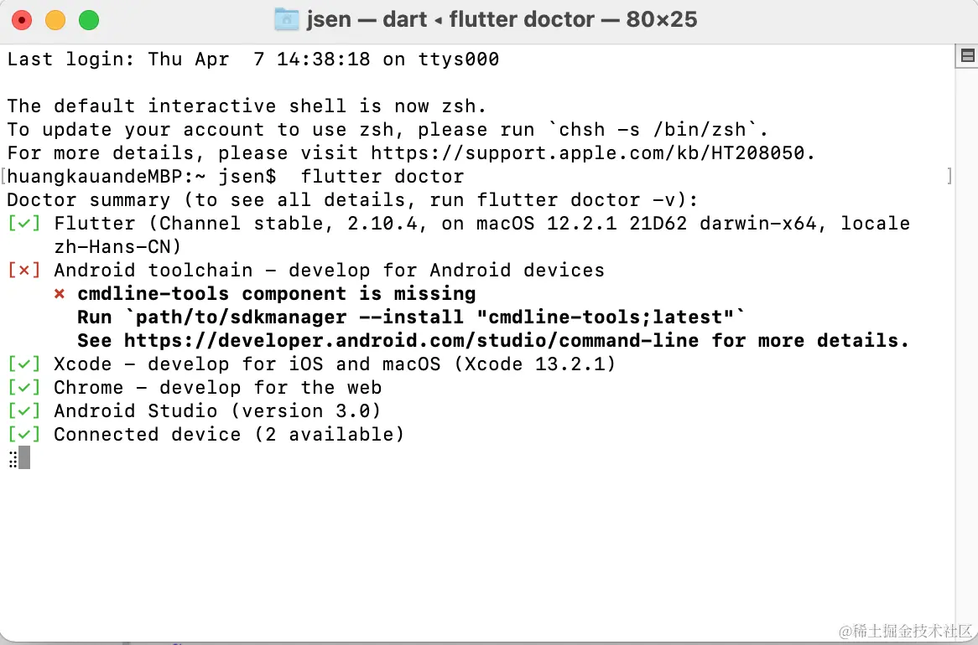Viewport: 978px width, 645px height.
Task: Zoom the window using the green button
Action: point(88,20)
